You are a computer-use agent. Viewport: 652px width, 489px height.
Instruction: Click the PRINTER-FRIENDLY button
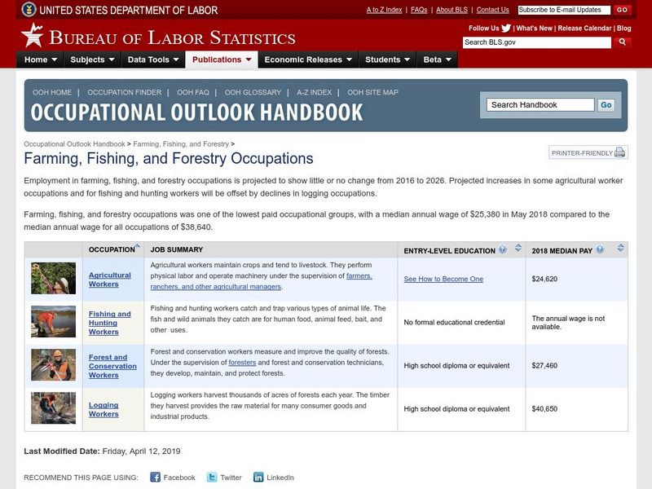click(x=588, y=152)
